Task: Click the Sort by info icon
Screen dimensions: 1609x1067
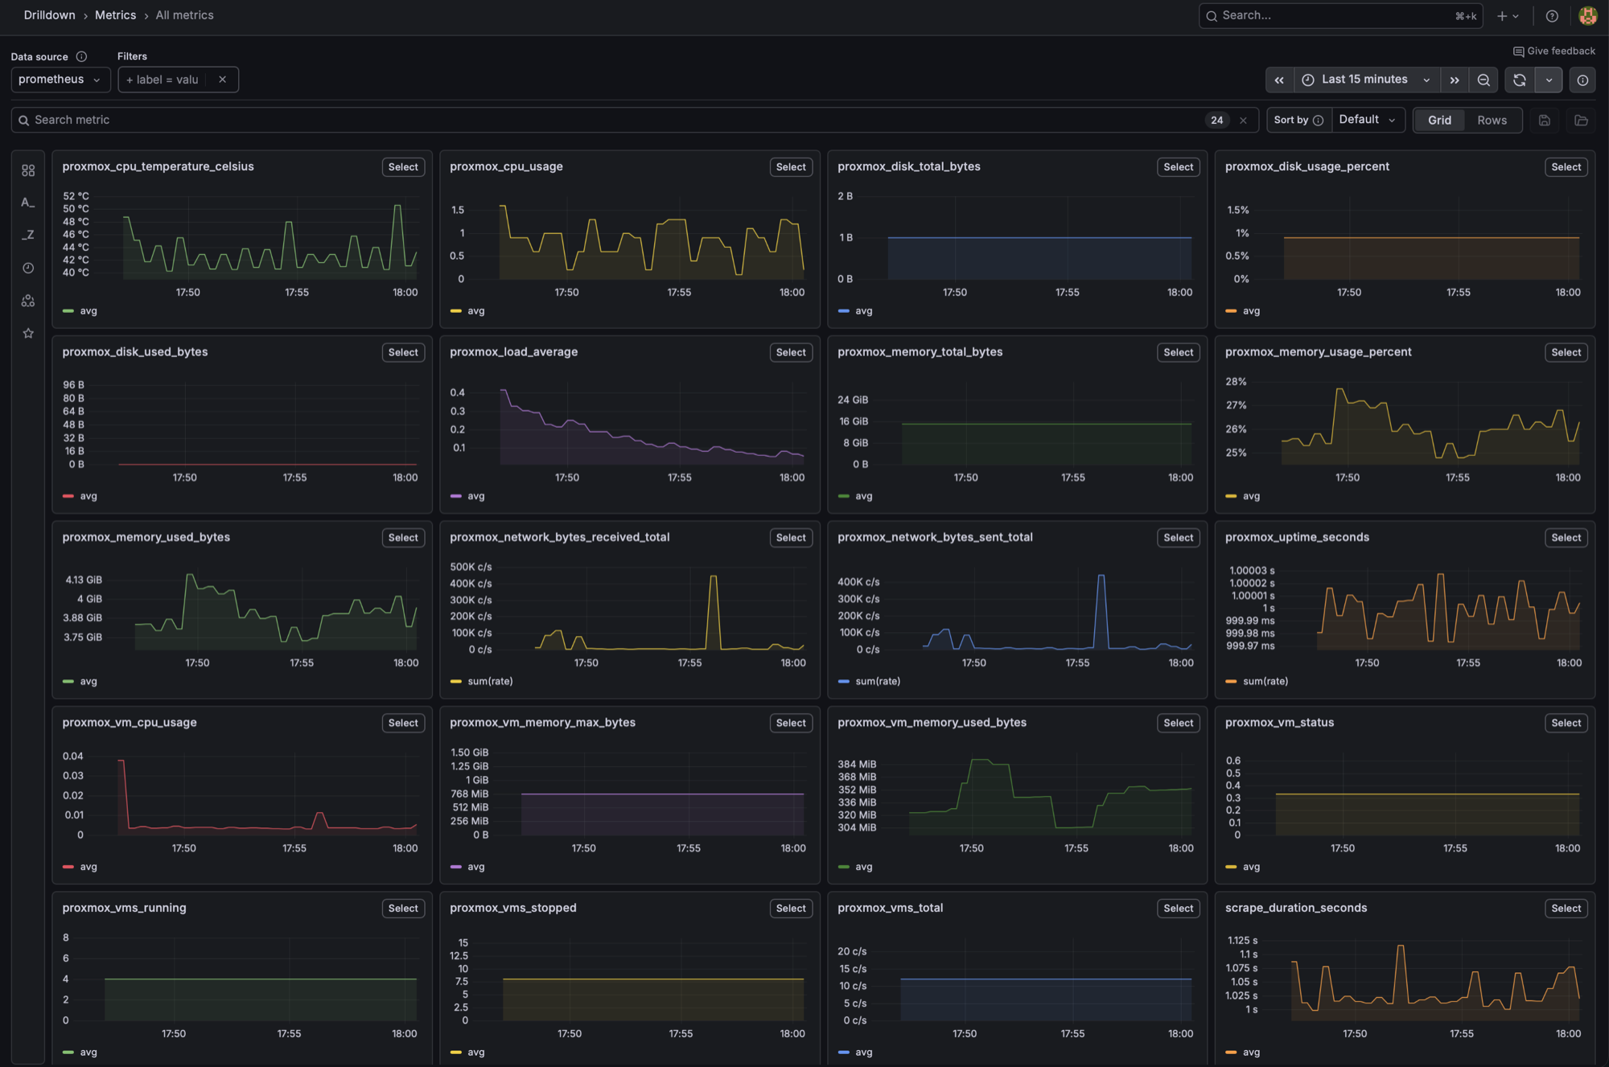Action: (1318, 120)
